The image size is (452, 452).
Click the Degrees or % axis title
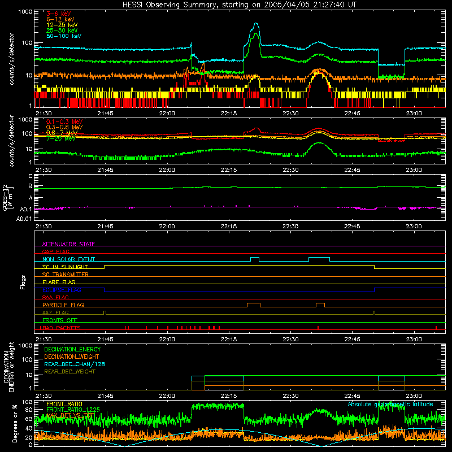tap(15, 423)
